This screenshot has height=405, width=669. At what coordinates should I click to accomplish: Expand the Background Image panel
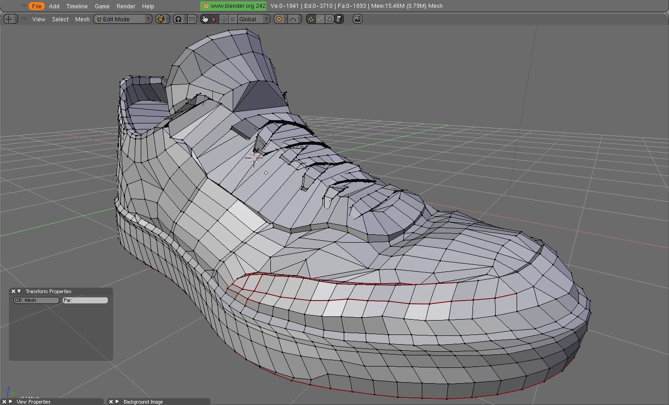(x=117, y=402)
